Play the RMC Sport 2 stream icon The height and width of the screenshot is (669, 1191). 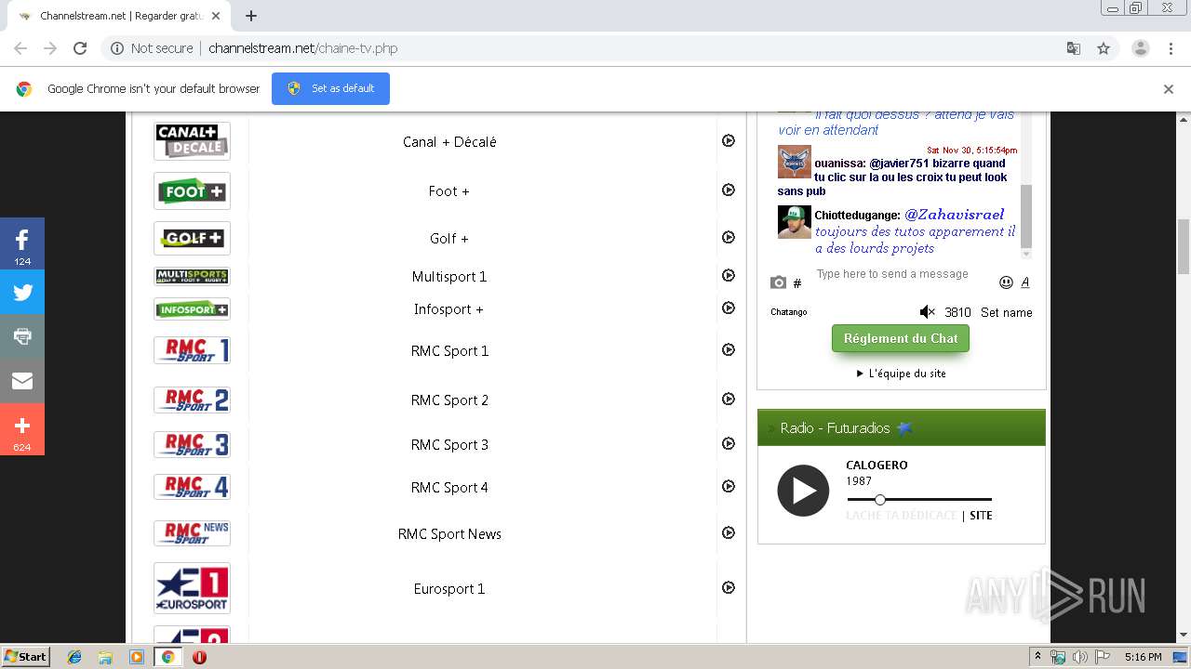point(729,399)
